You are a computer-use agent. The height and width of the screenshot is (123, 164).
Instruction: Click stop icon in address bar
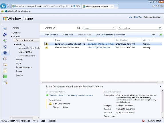pos(79,6)
